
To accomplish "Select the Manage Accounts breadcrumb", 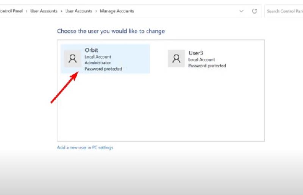I will click(x=117, y=11).
